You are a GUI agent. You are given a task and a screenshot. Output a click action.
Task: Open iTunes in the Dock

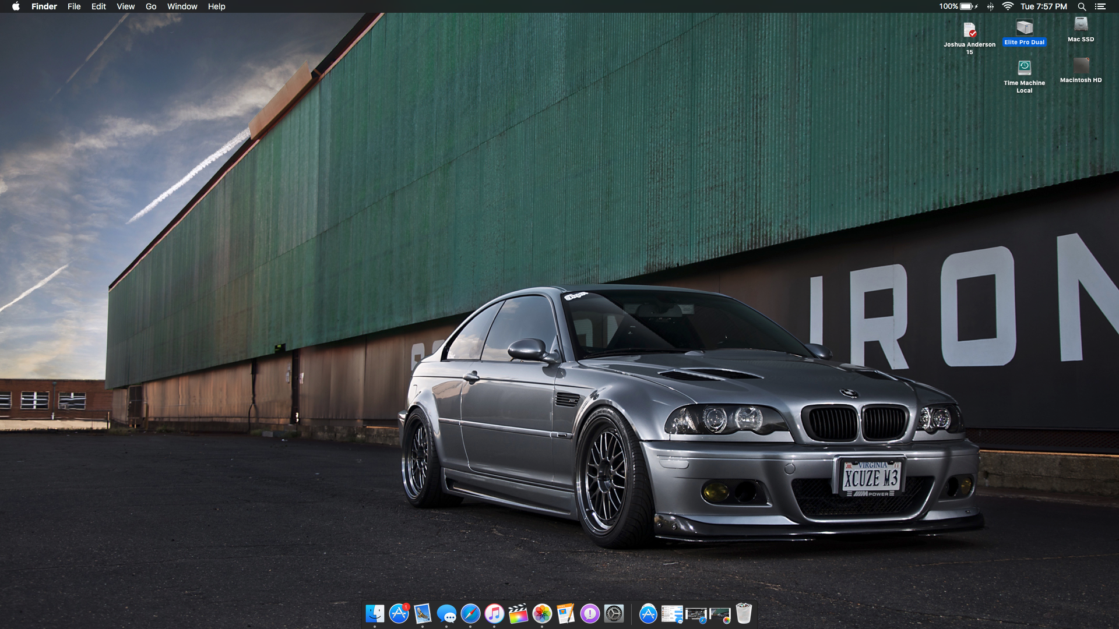tap(494, 613)
